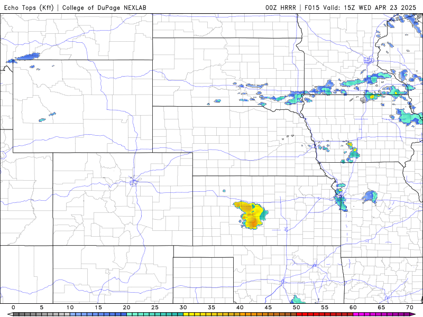Click the '60' label on the color scale
Screen dimensions: 423x317
(x=353, y=307)
